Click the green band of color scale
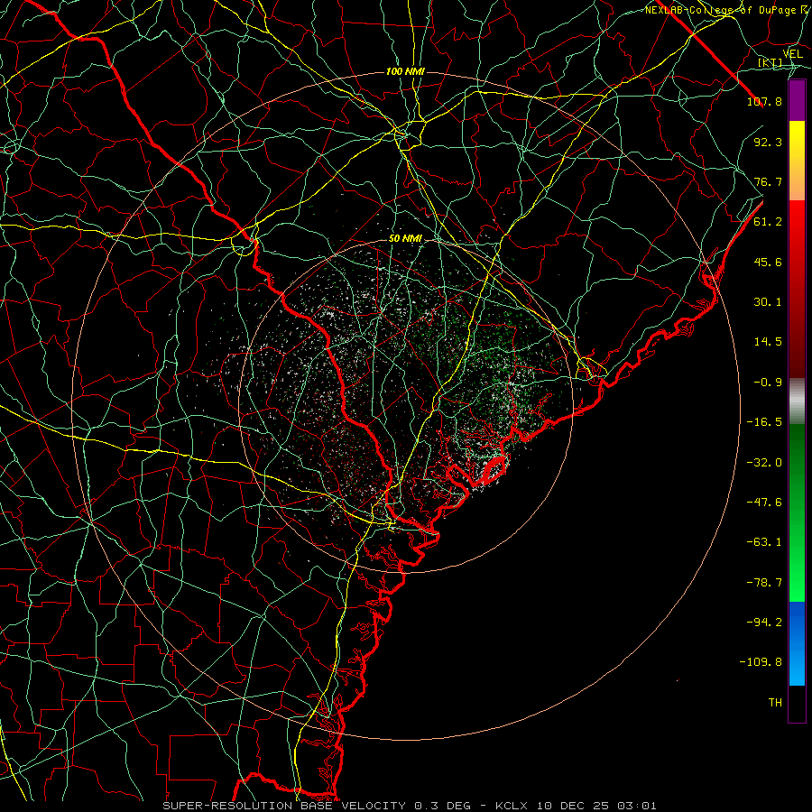 pos(797,512)
